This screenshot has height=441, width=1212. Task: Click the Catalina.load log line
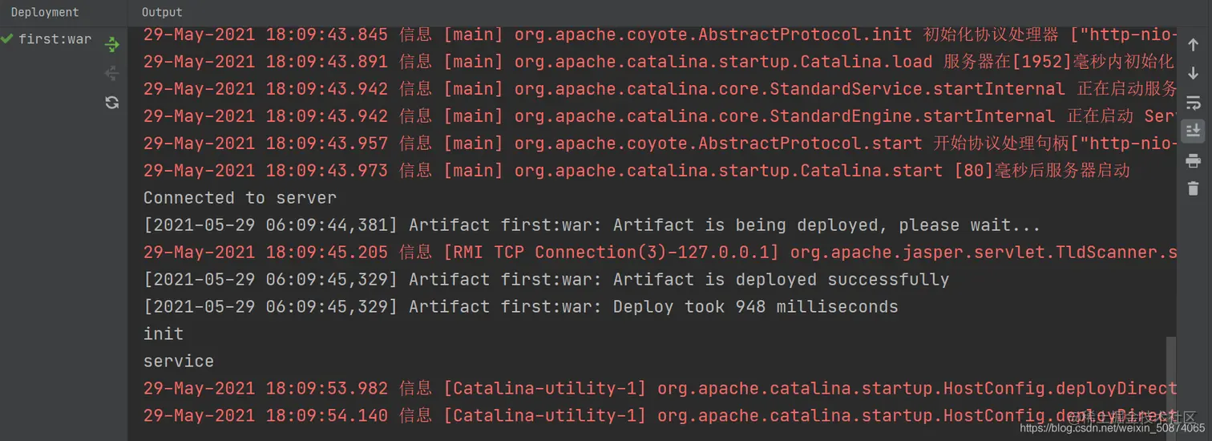[x=660, y=61]
